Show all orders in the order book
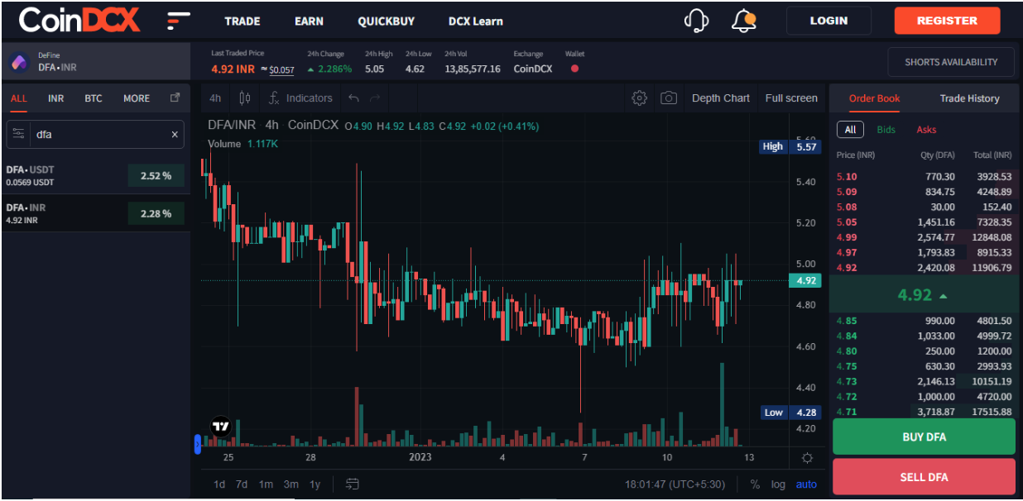 click(x=850, y=129)
